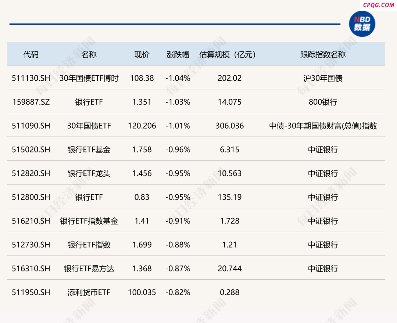This screenshot has height=323, width=397.
Task: Click 银行ETF指数 in the 512730.SH row
Action: tap(89, 245)
